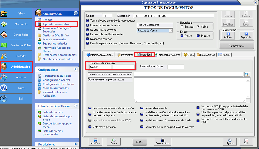
Task: Open Cuentas por Cobrar money icon
Action: pos(5,45)
